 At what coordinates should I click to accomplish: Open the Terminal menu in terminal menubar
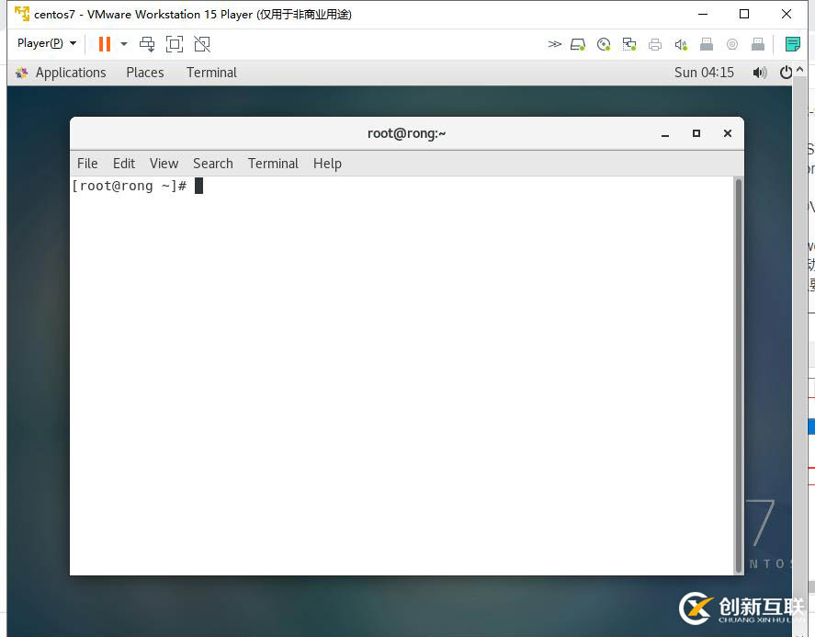click(x=273, y=164)
